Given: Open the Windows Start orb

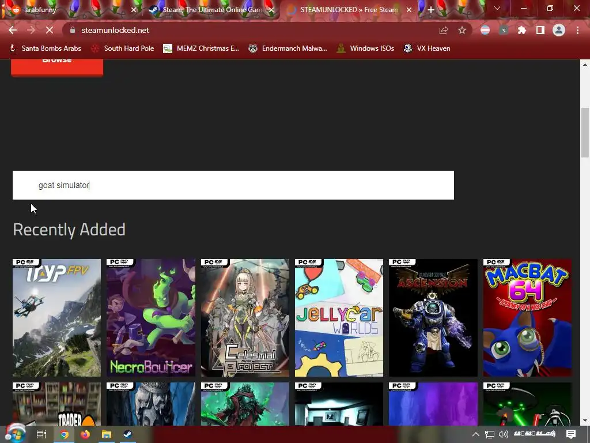Looking at the screenshot, I should click(16, 434).
